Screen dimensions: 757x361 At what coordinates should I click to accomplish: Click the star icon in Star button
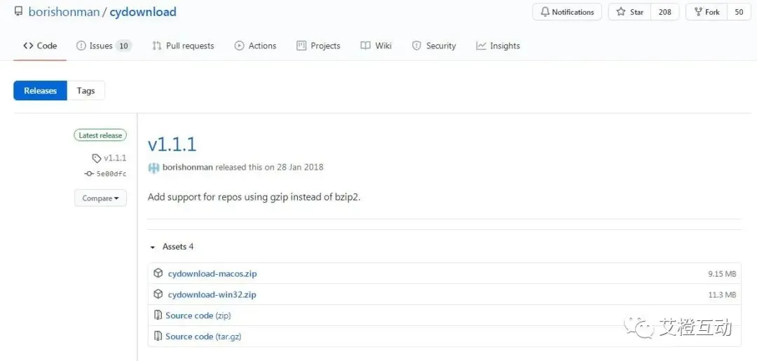click(x=621, y=12)
